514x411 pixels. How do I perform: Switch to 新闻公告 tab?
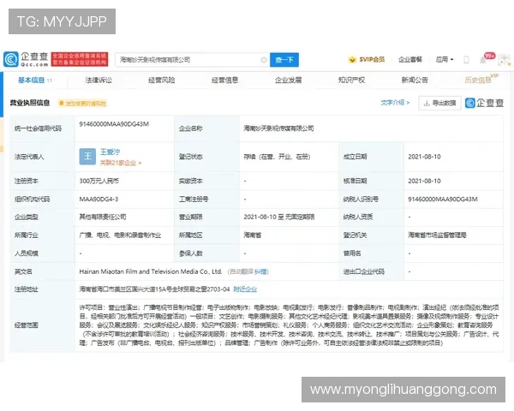(x=415, y=80)
